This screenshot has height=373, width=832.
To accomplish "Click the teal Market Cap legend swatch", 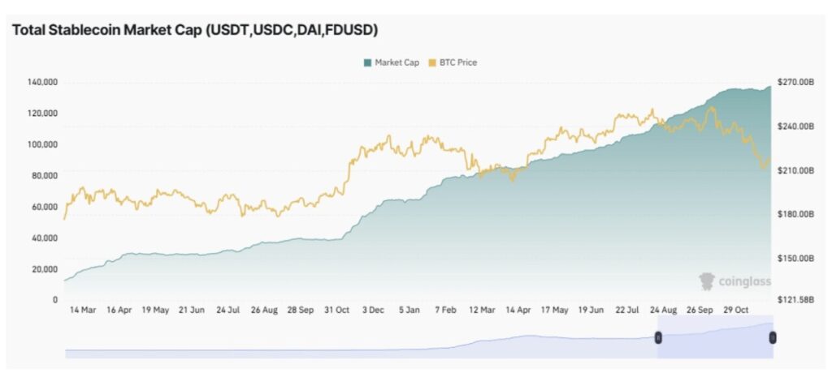I will (368, 62).
